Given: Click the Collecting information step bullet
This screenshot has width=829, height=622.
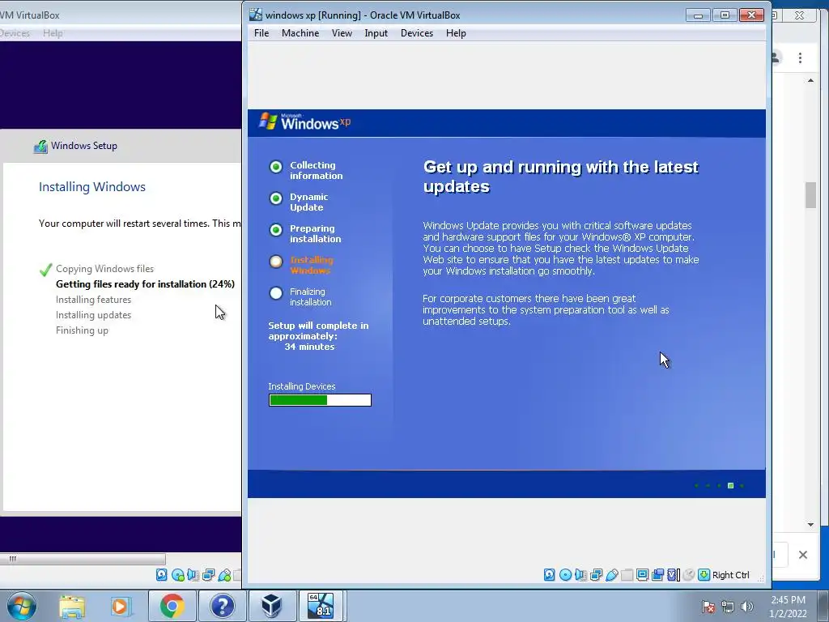Looking at the screenshot, I should 276,167.
